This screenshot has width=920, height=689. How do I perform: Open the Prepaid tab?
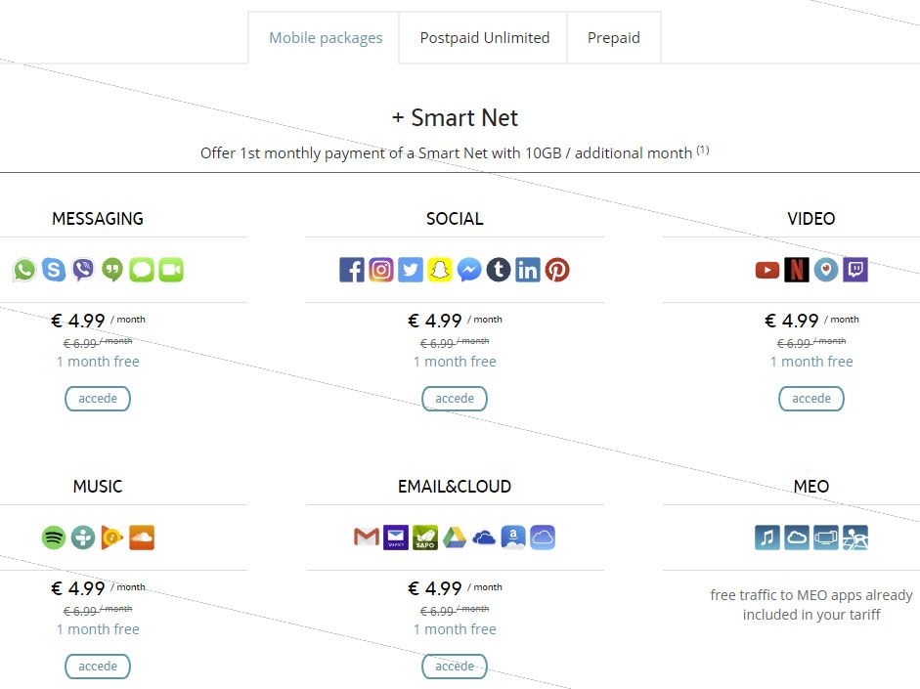pos(613,37)
